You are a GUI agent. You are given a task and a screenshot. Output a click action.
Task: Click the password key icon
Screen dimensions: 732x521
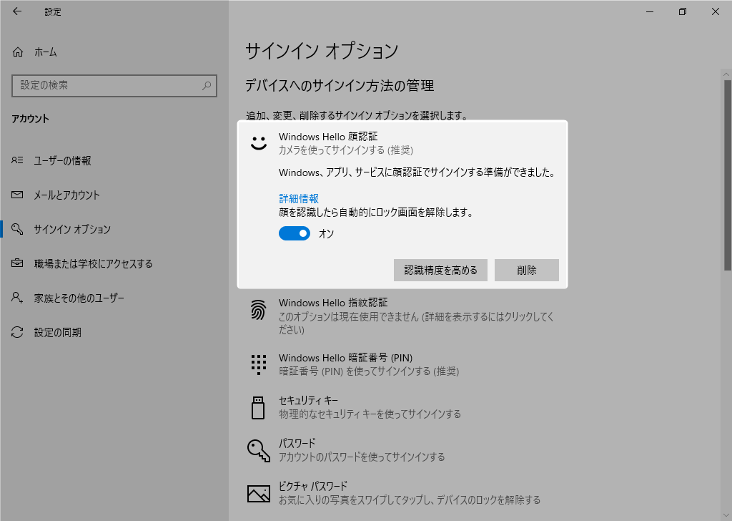(x=258, y=450)
